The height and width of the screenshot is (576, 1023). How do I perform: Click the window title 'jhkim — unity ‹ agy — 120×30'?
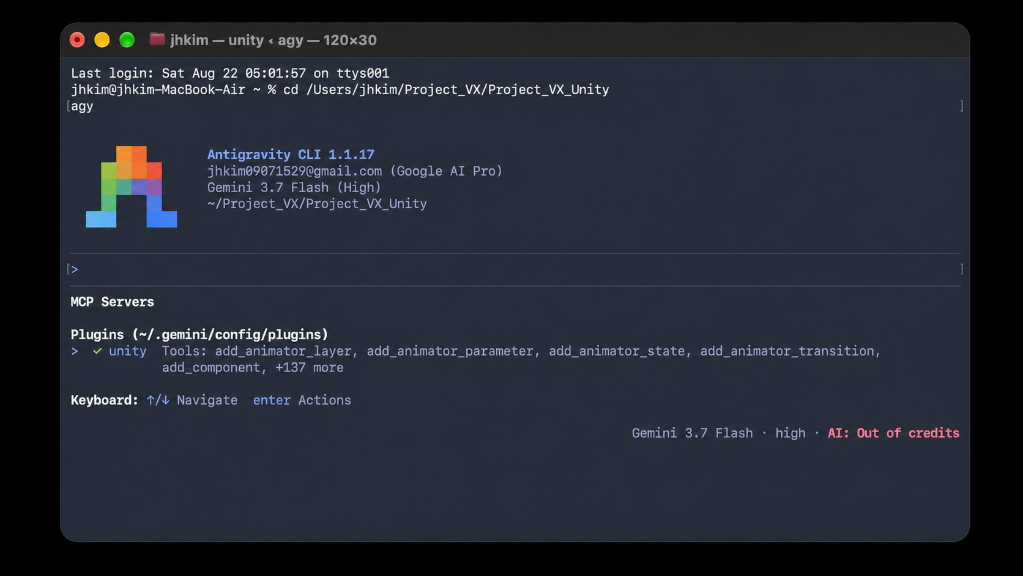point(273,40)
